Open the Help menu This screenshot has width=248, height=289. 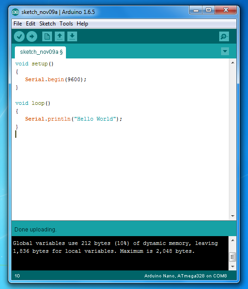[x=82, y=24]
